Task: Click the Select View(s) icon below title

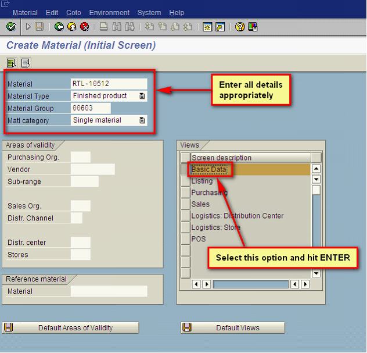Action: (11, 63)
